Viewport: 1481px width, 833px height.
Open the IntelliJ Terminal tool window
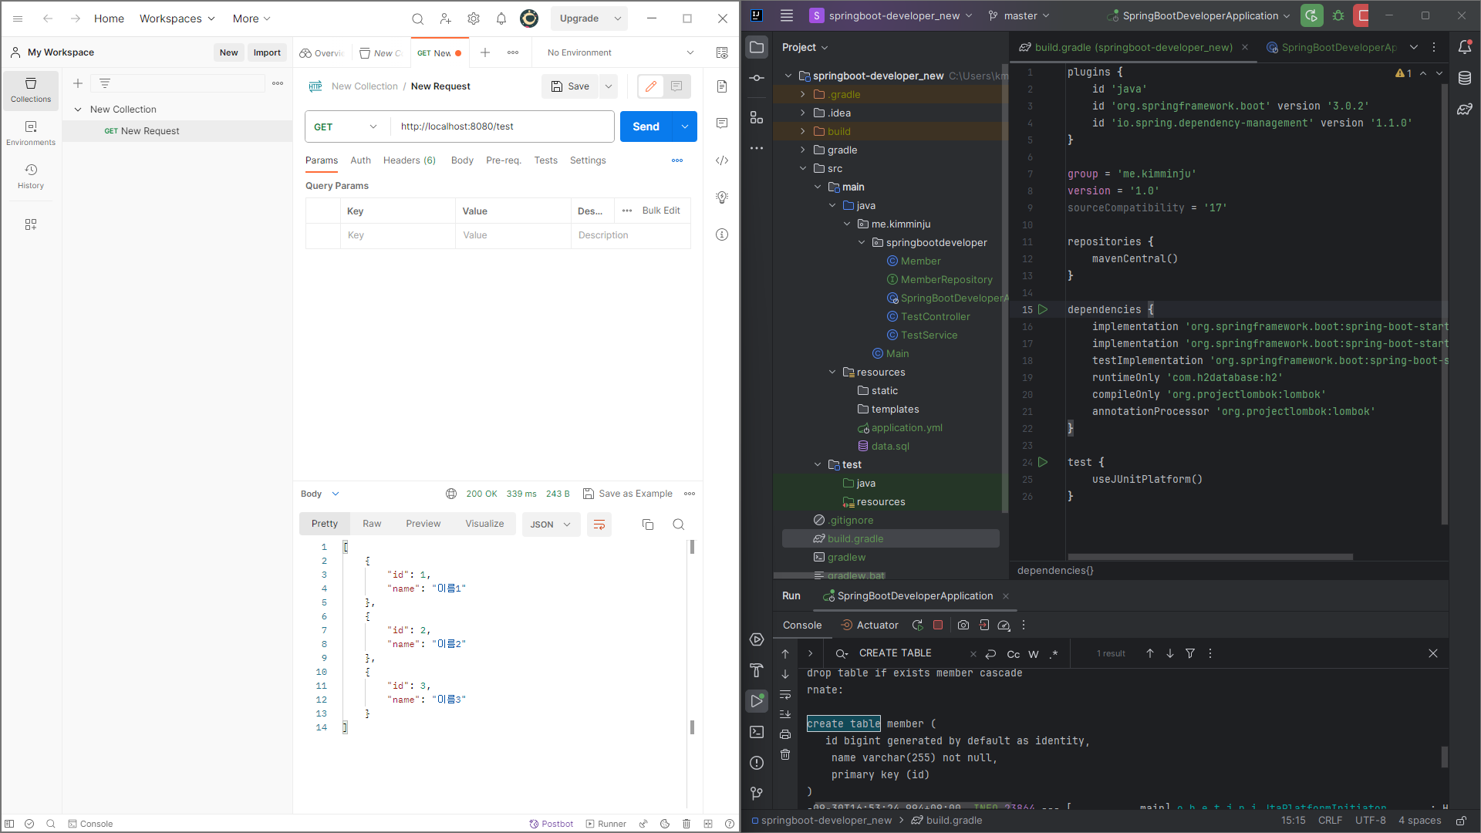757,732
